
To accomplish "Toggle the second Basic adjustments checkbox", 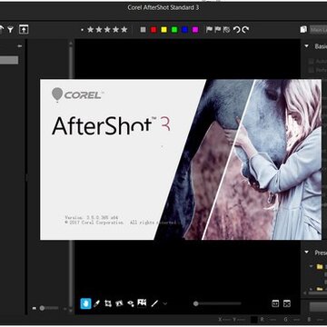I will (x=311, y=70).
